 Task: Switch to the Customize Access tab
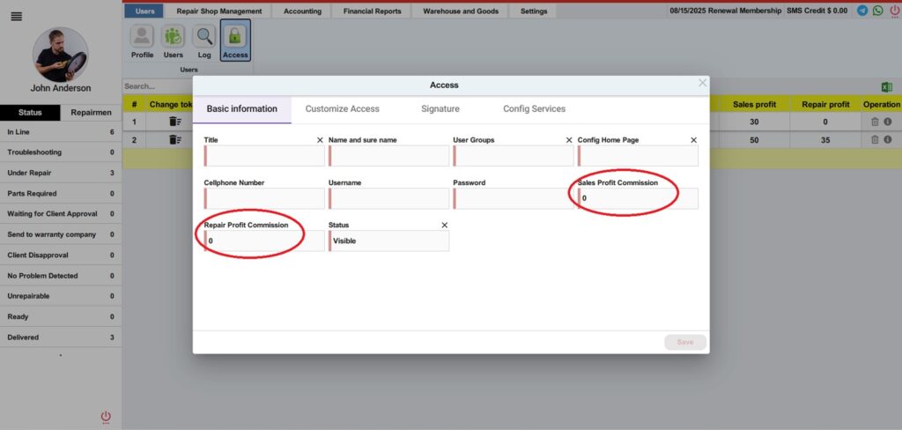(x=343, y=108)
